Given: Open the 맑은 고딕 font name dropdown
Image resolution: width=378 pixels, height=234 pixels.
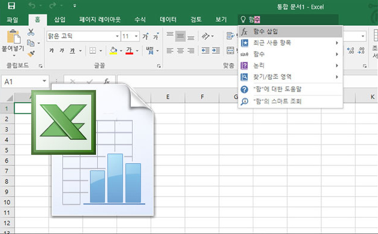Looking at the screenshot, I should (117, 37).
